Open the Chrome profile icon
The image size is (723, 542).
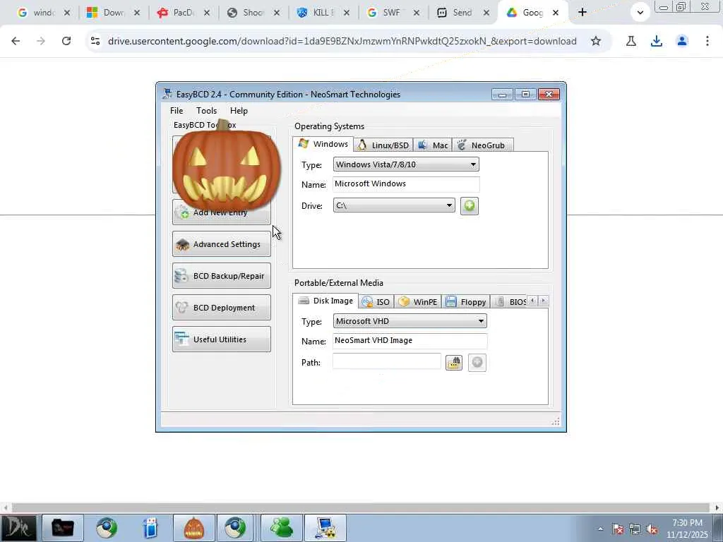682,41
